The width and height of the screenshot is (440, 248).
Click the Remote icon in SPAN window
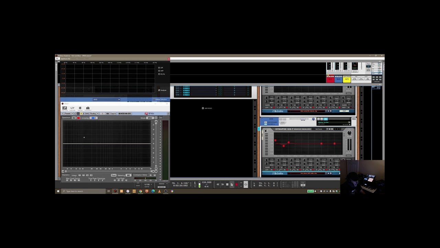point(80,108)
